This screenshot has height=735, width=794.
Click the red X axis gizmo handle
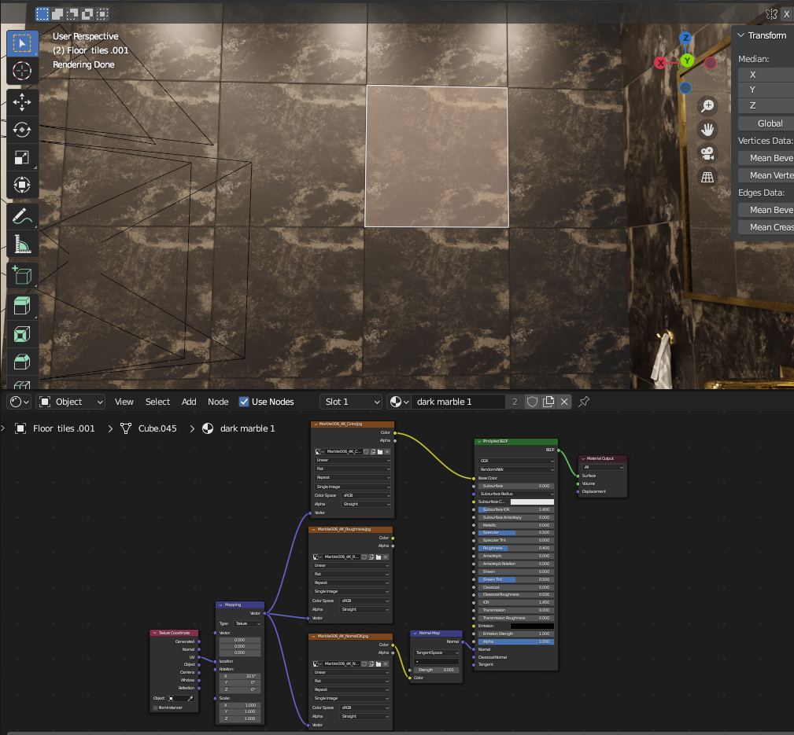660,63
